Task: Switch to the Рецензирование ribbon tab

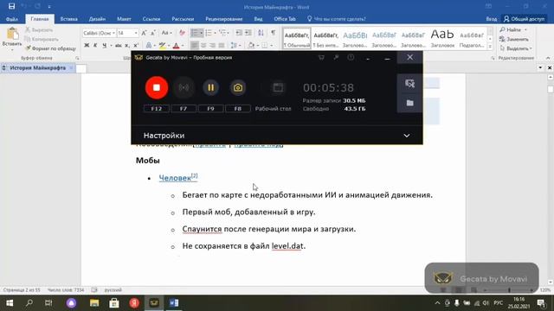Action: [224, 19]
